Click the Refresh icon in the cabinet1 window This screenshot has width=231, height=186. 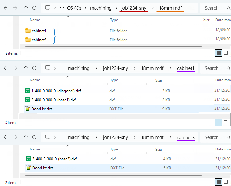pos(34,68)
